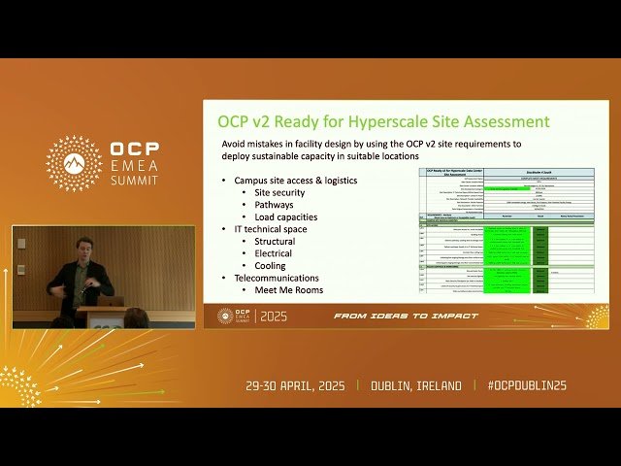This screenshot has width=621, height=466.
Task: Click the small OCP logo in slide footer
Action: coord(226,316)
